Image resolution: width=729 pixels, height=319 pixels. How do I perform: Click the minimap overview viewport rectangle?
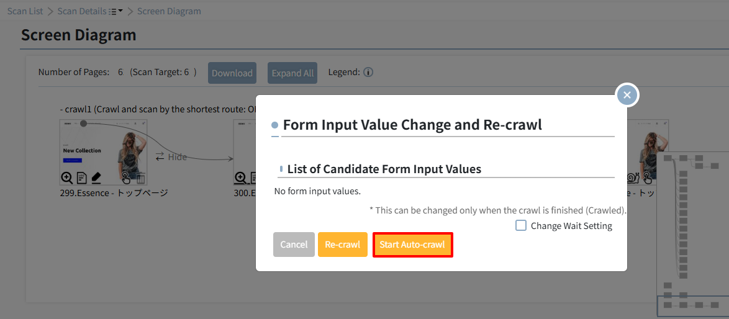tap(693, 305)
